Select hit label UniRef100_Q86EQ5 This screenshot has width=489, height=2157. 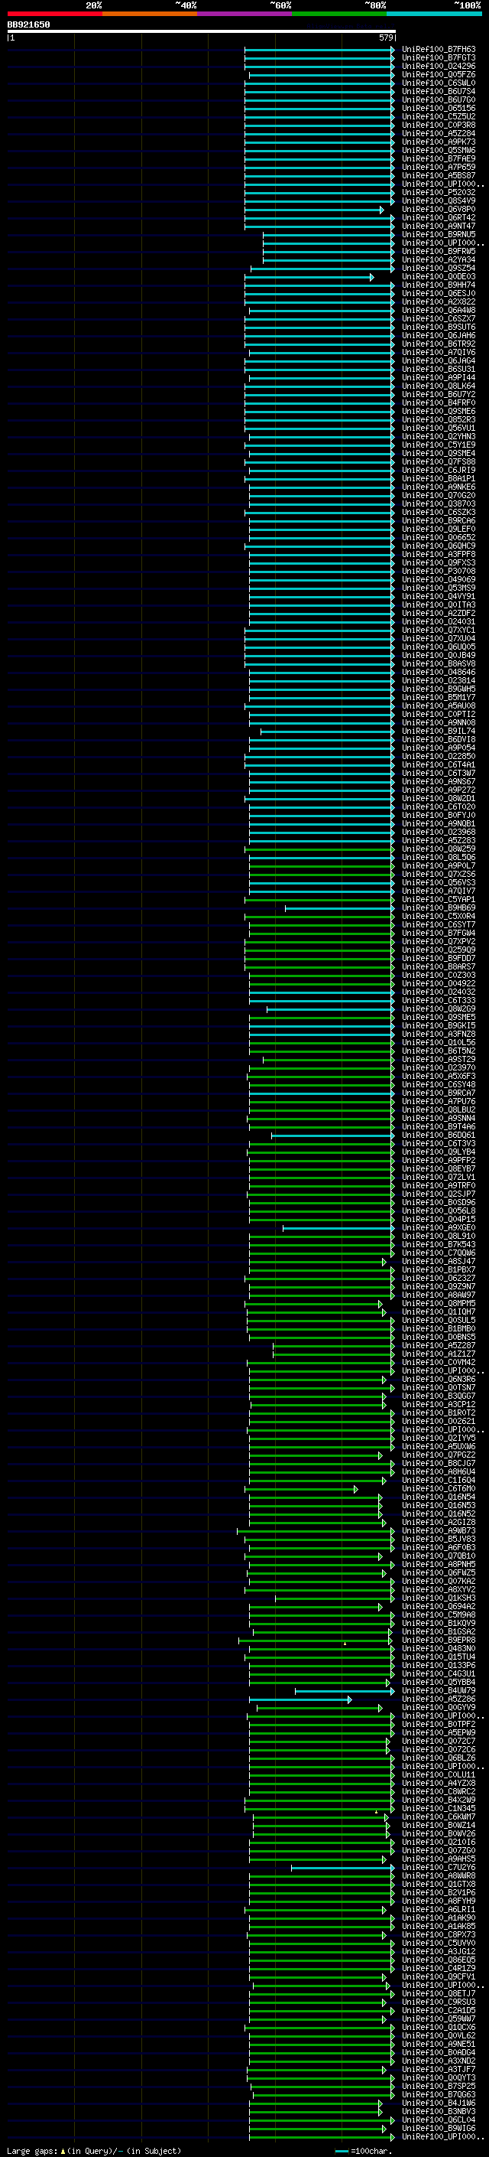click(x=439, y=1960)
